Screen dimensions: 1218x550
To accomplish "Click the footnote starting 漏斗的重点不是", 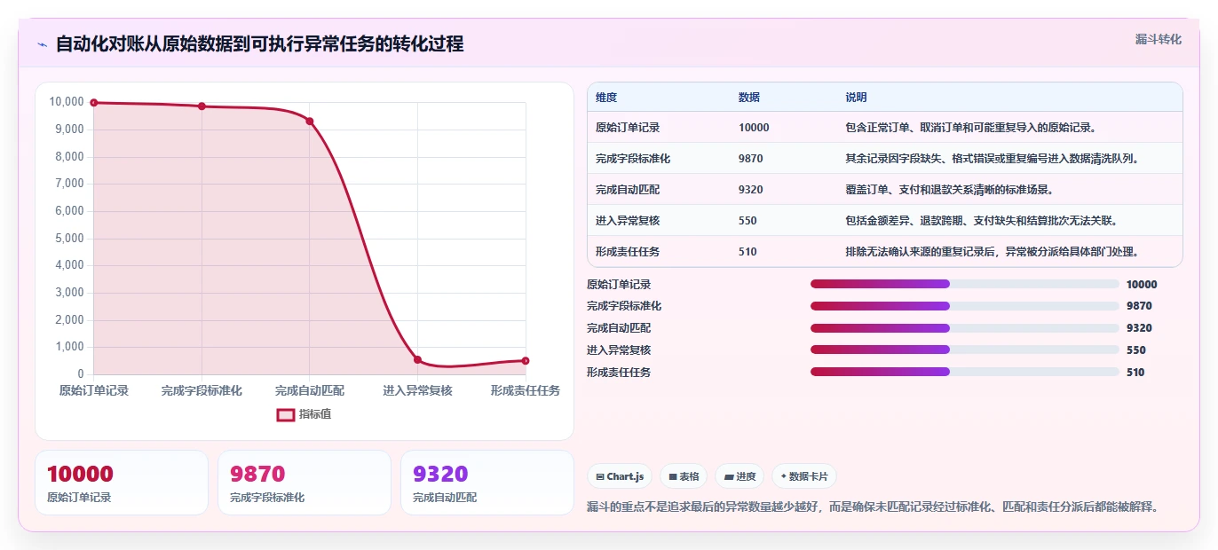I will point(874,507).
